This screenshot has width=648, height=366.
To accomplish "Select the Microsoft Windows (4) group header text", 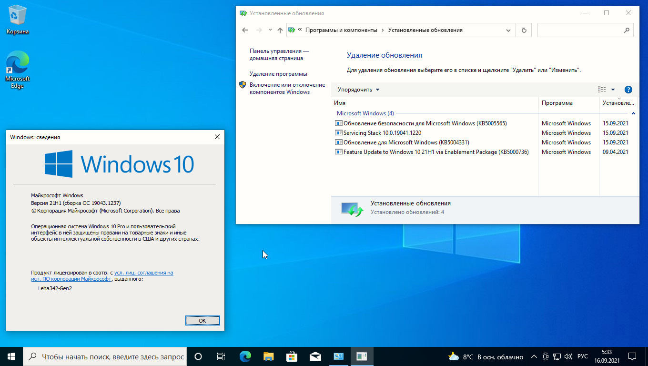I will [x=365, y=113].
